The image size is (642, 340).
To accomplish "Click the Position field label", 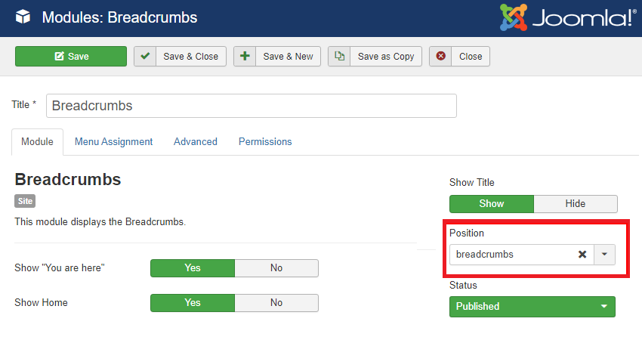I will pos(467,233).
